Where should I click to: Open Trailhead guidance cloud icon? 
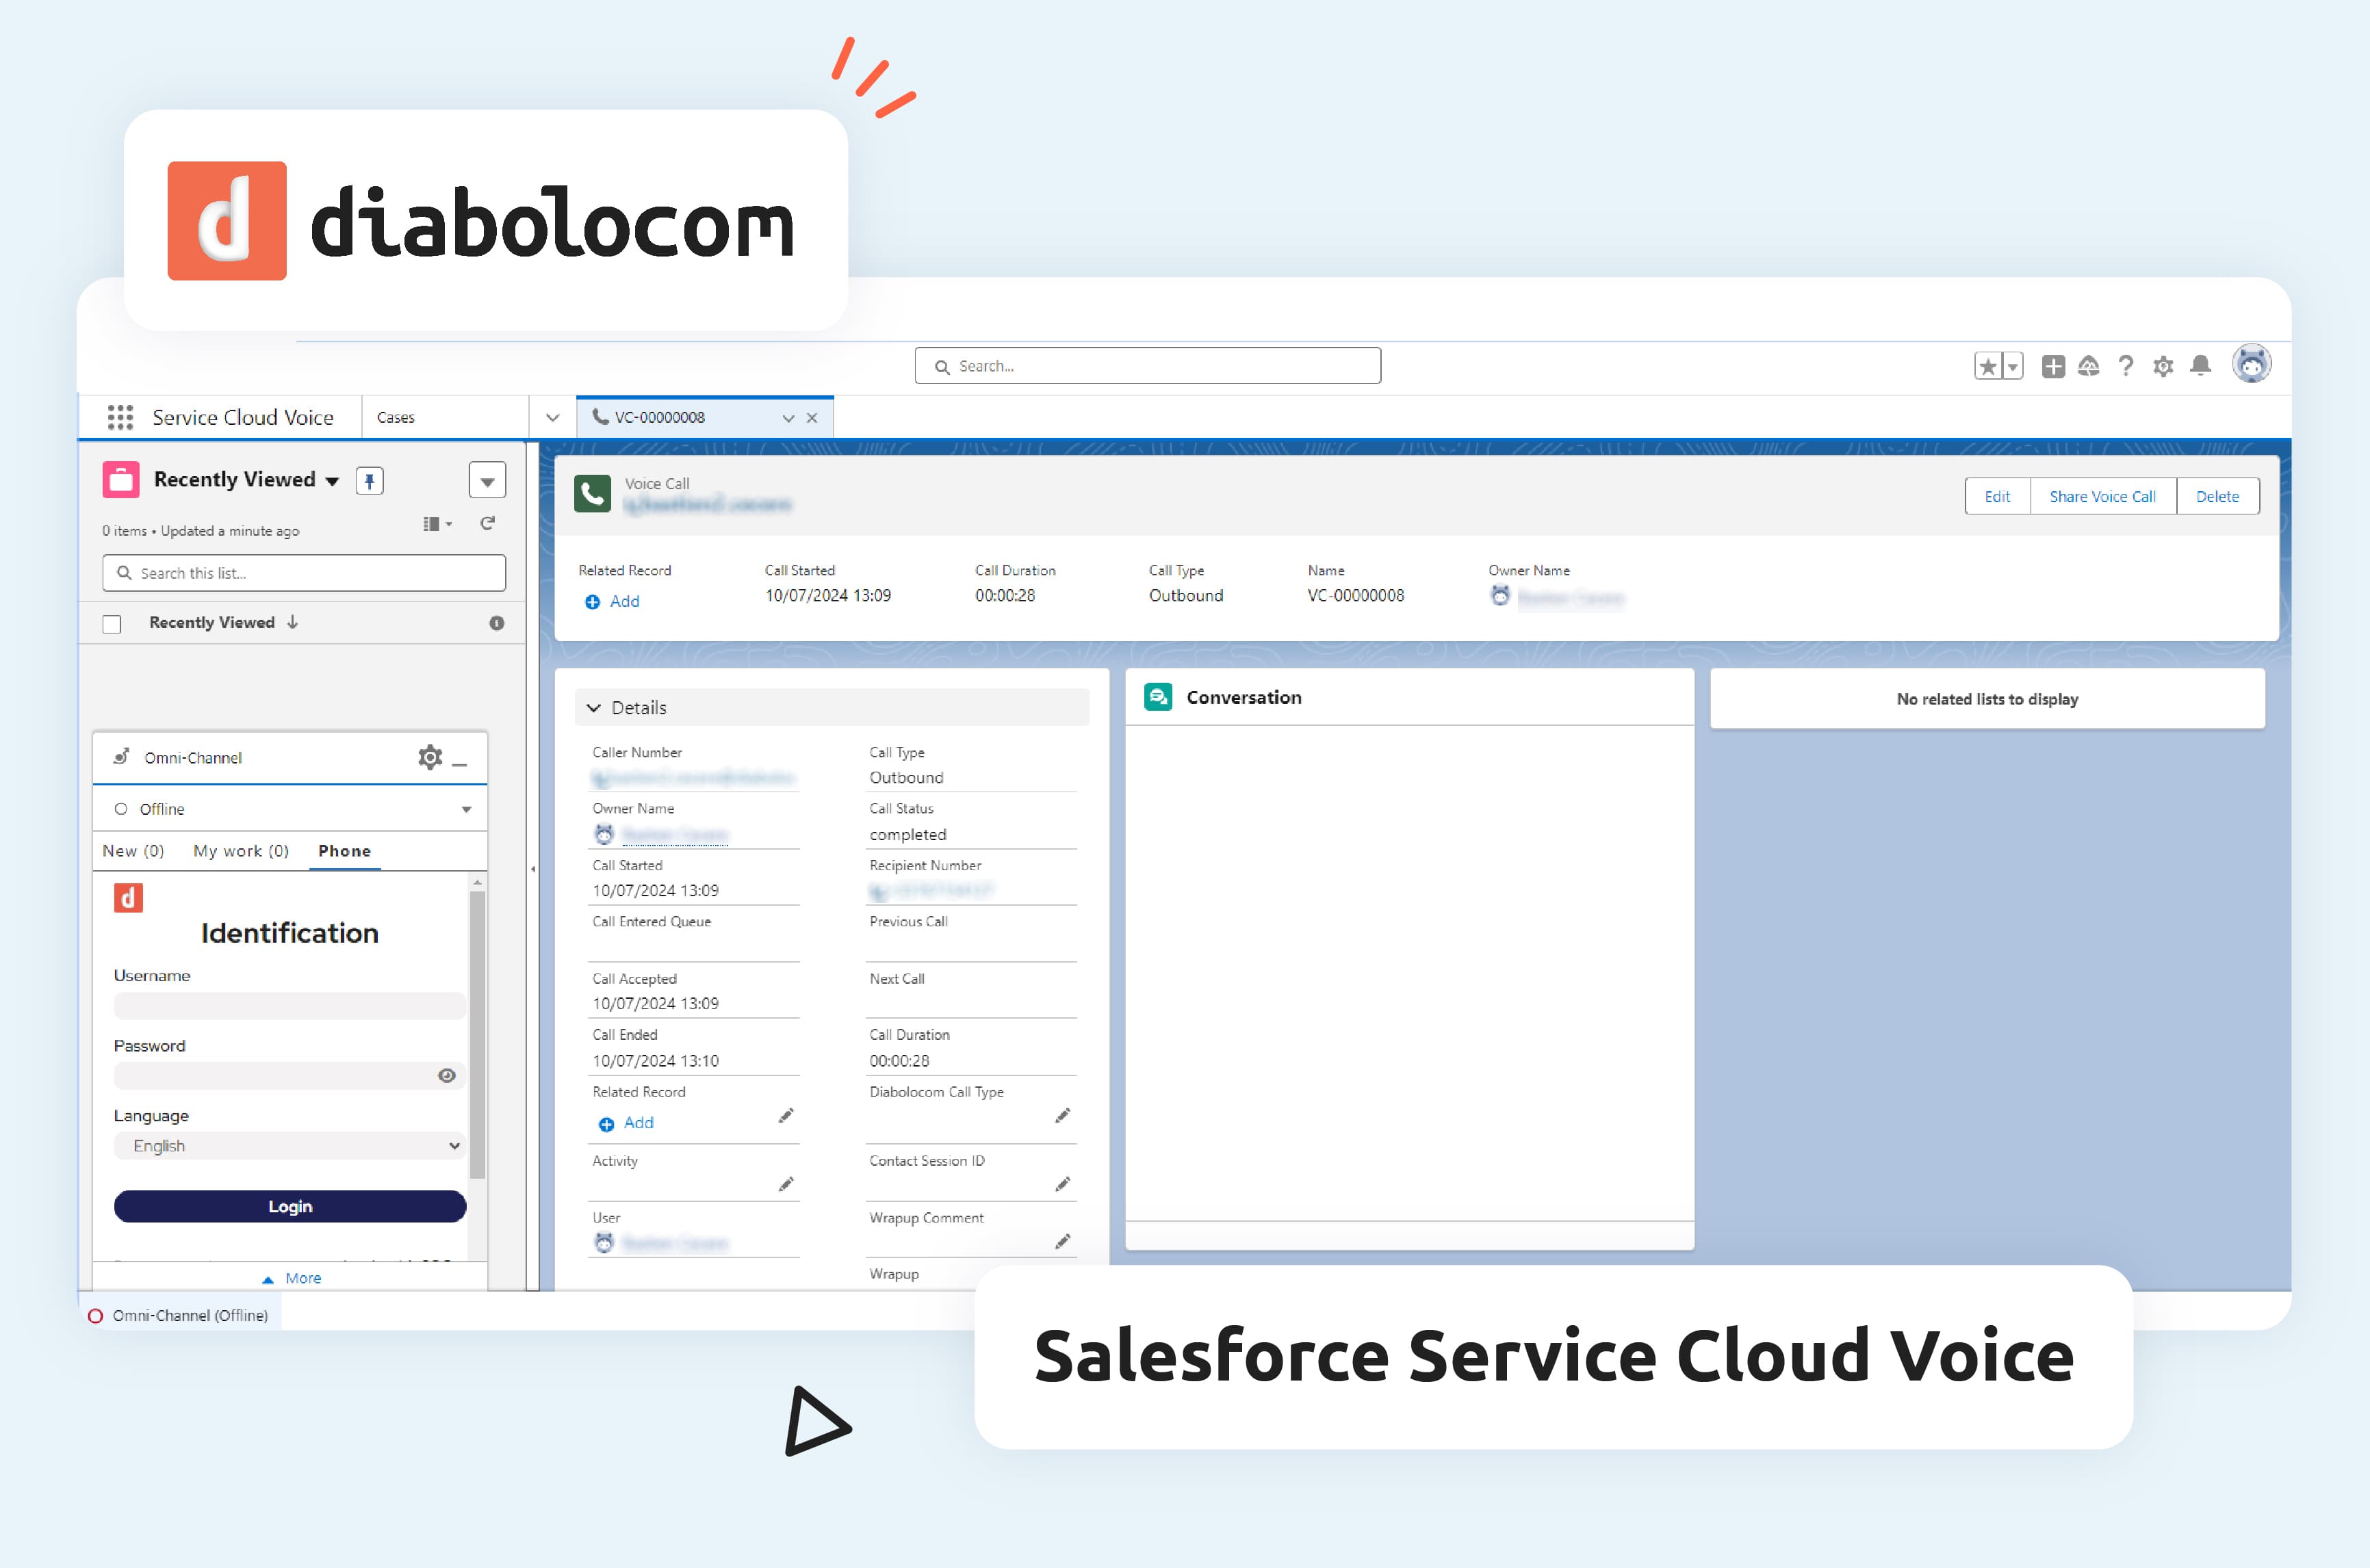click(2089, 367)
